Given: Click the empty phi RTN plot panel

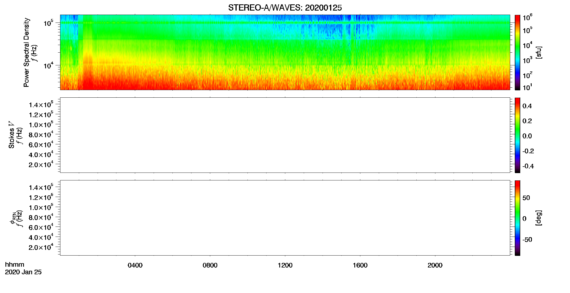Looking at the screenshot, I should click(x=285, y=218).
